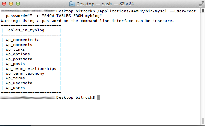Click the wp_users table name
Image resolution: width=205 pixels, height=126 pixels.
coord(15,88)
